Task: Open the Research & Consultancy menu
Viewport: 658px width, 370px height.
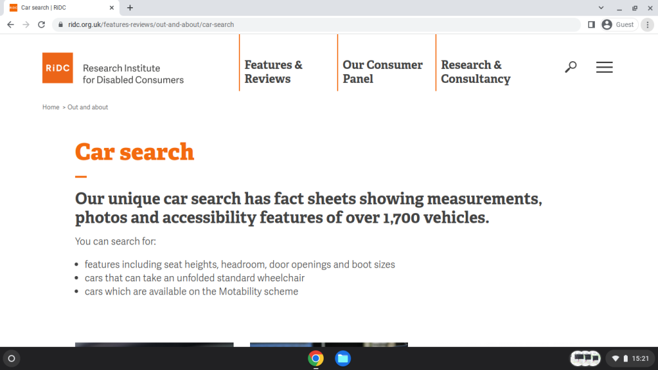Action: coord(476,72)
